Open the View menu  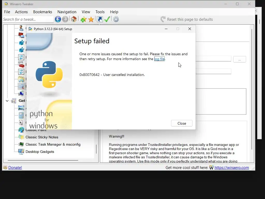pos(86,12)
